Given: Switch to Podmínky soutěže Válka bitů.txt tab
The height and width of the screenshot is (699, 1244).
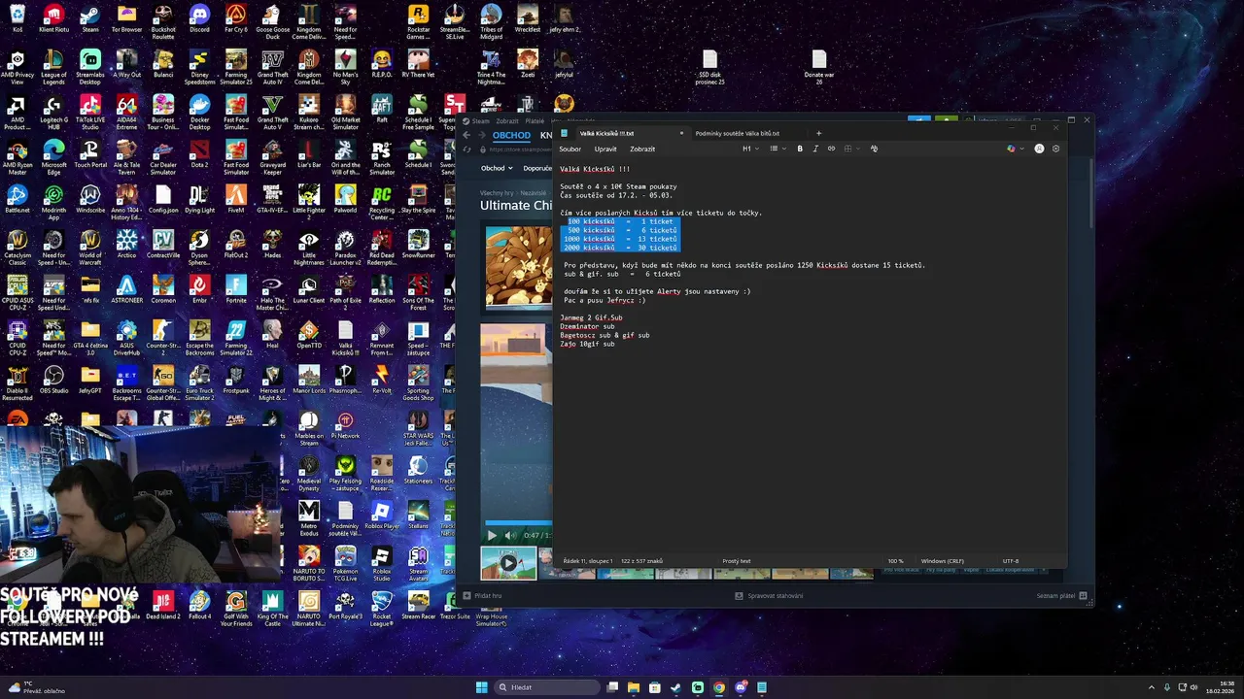Looking at the screenshot, I should click(x=737, y=133).
